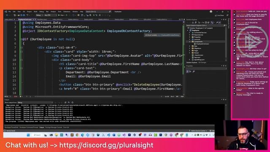Open the Debug menu
The height and width of the screenshot is (152, 270).
[41, 12]
